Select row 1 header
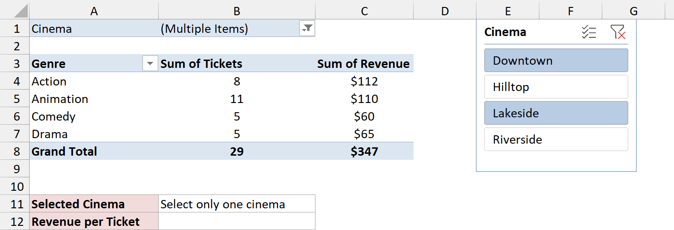Image resolution: width=674 pixels, height=230 pixels. click(x=15, y=29)
